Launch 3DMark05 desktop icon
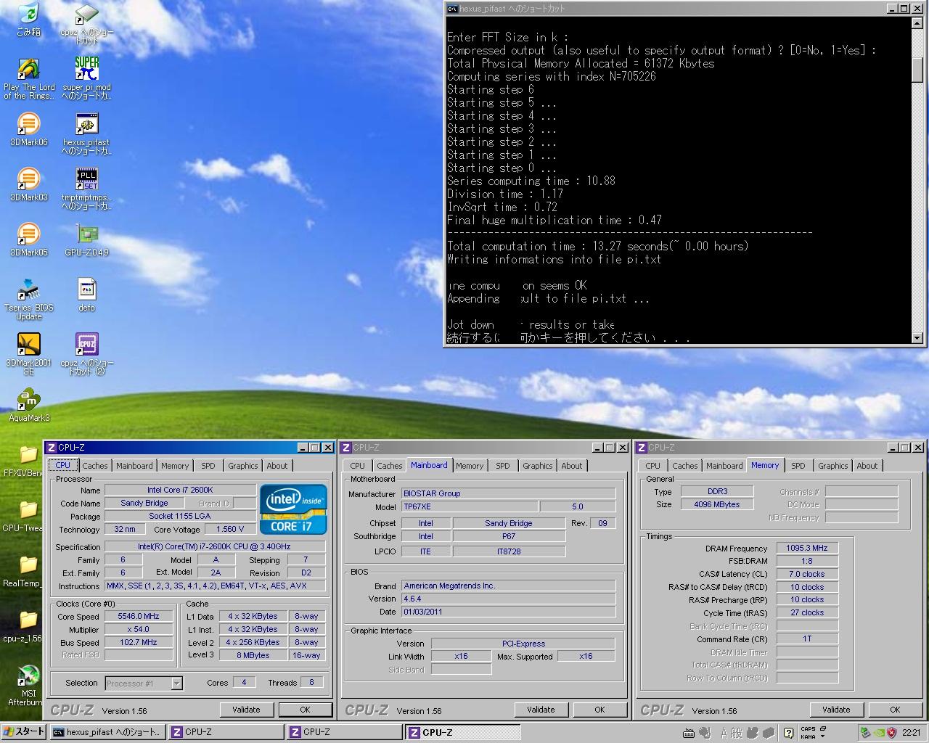This screenshot has height=743, width=929. [28, 239]
